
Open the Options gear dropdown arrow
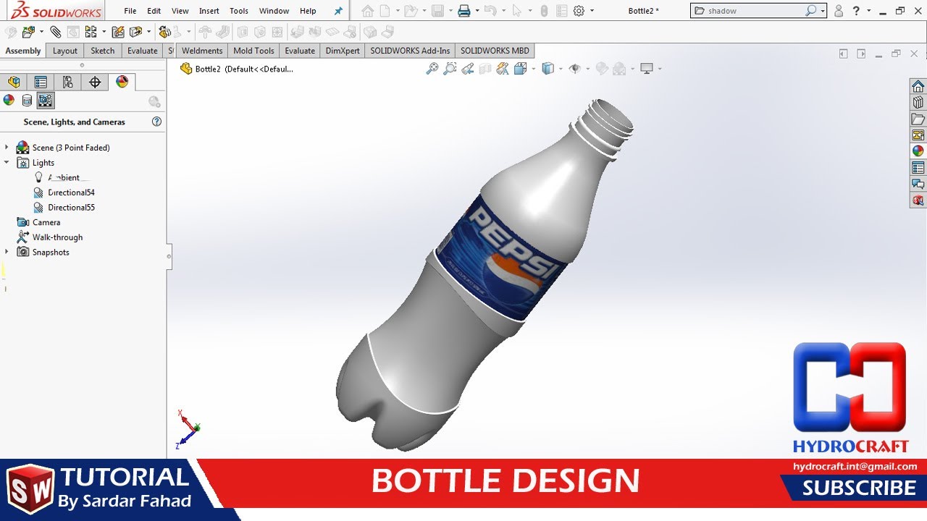tap(592, 11)
